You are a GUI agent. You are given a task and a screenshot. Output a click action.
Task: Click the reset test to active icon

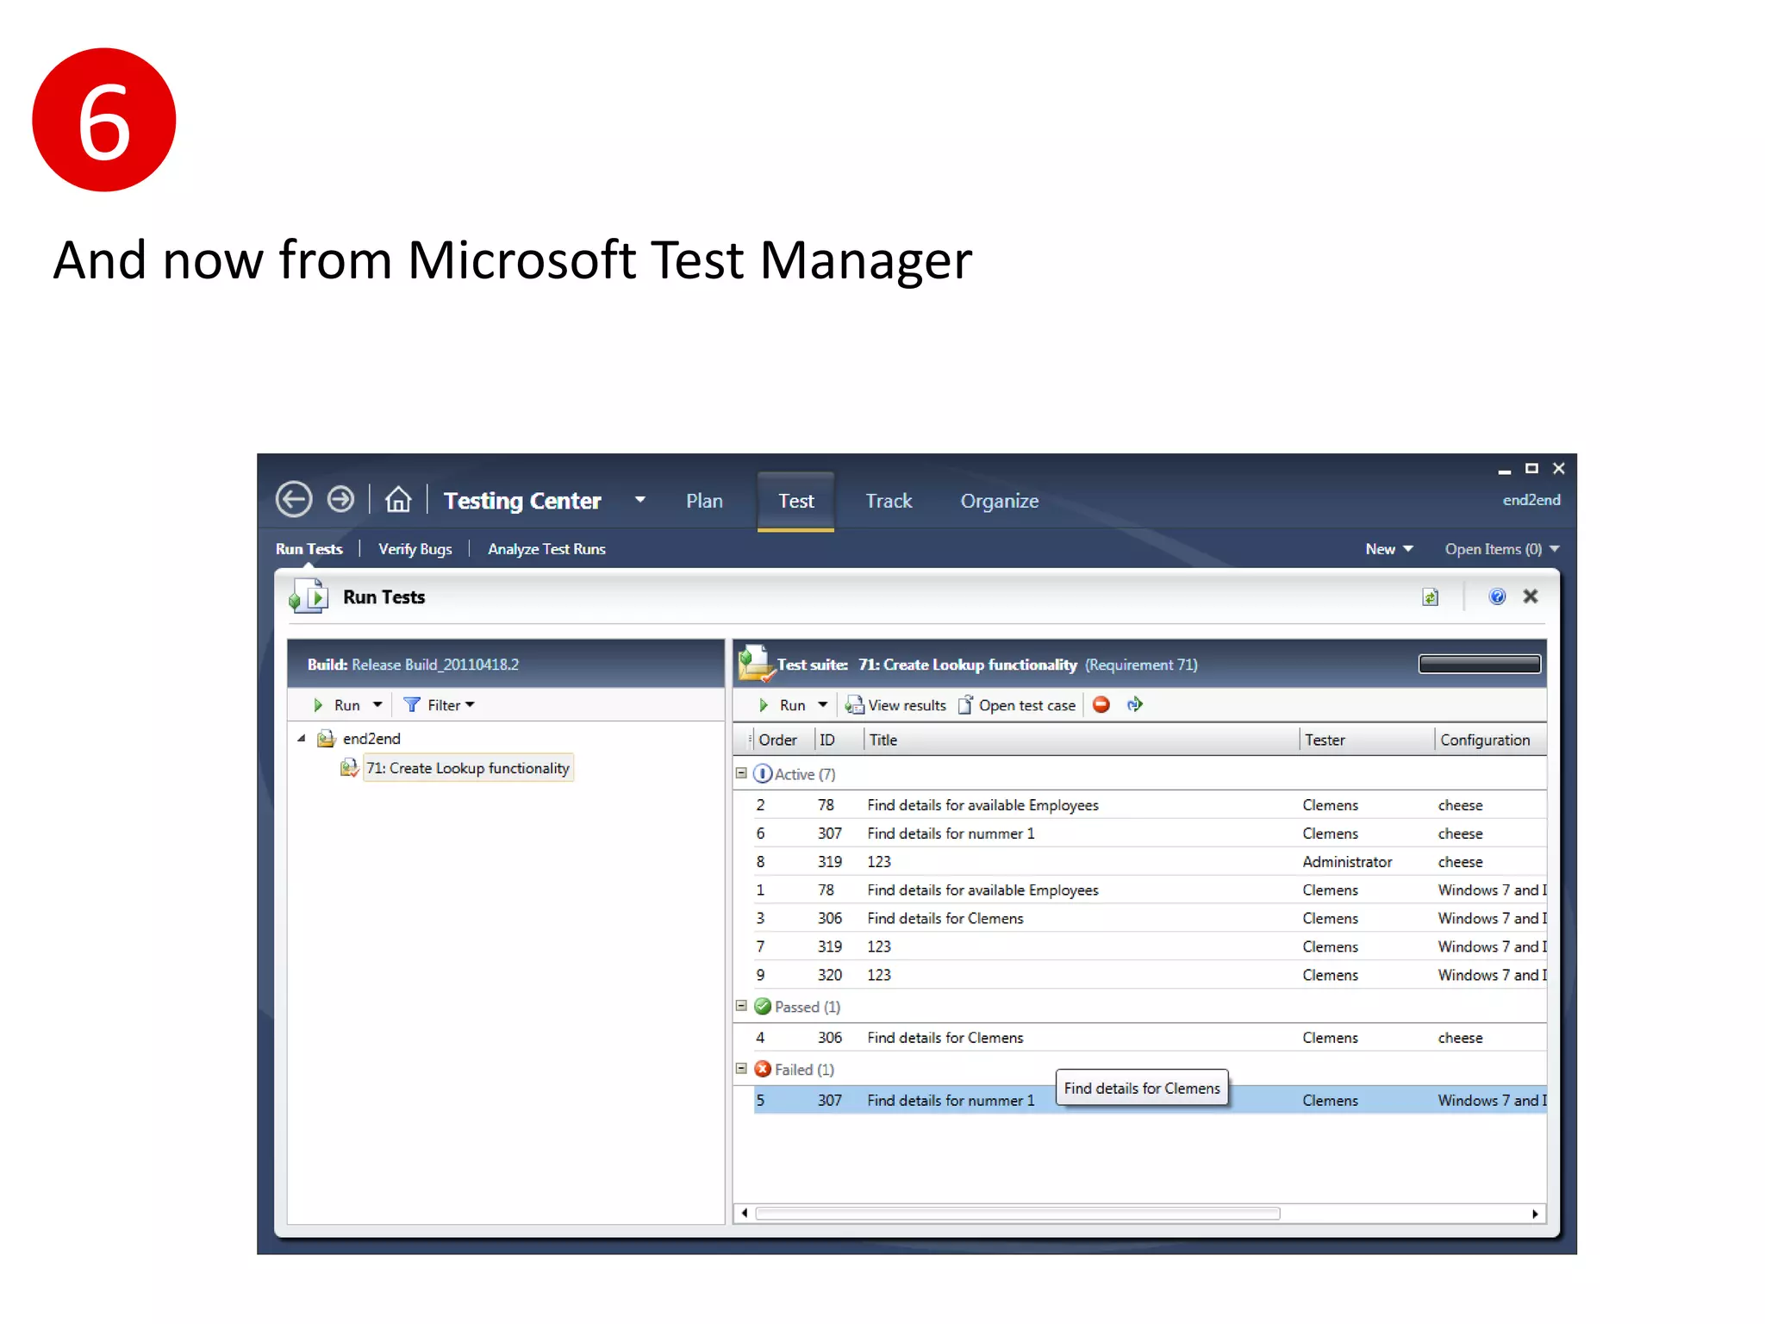pyautogui.click(x=1135, y=704)
